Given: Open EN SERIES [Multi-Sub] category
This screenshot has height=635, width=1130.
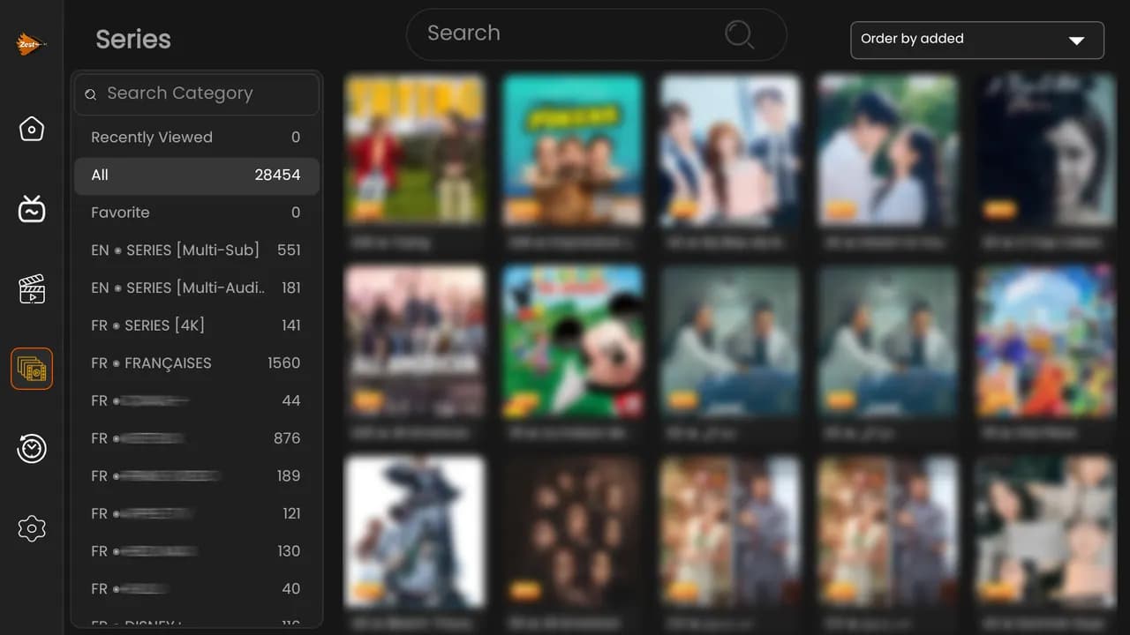Looking at the screenshot, I should (197, 250).
